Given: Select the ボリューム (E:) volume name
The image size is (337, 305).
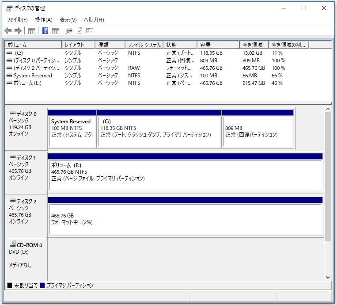Looking at the screenshot, I should pos(27,83).
